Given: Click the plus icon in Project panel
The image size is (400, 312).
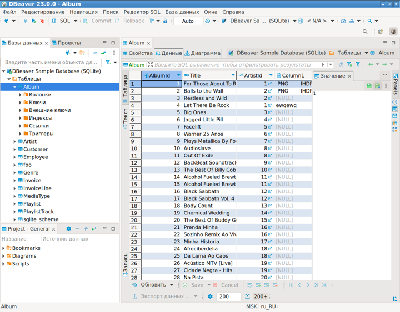Looking at the screenshot, I should pyautogui.click(x=86, y=229).
